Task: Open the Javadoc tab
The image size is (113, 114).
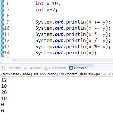Action: [33, 68]
